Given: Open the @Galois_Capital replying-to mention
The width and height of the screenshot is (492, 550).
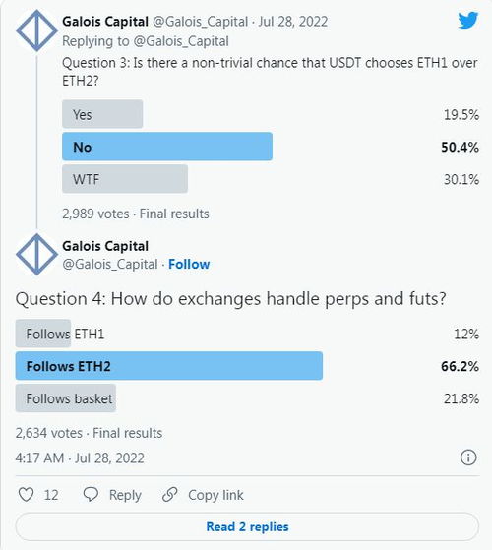Looking at the screenshot, I should coord(181,41).
